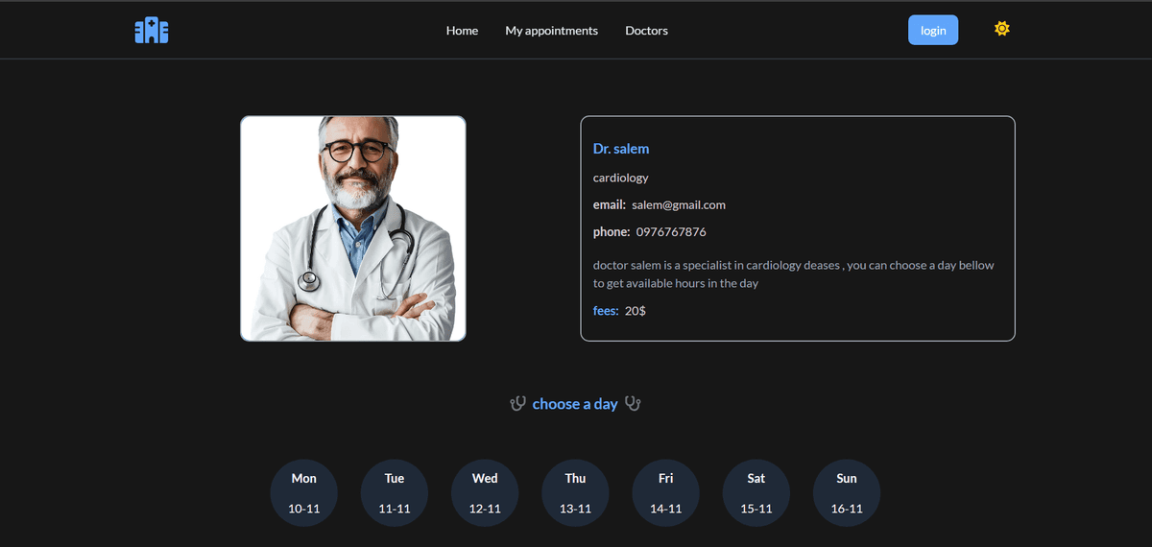Pick Sat 15-11 day circle
Screen dimensions: 1152x547
coord(756,493)
